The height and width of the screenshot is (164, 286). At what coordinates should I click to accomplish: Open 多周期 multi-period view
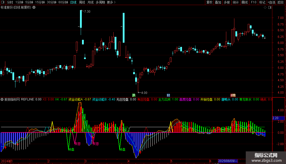[x=100, y=2]
